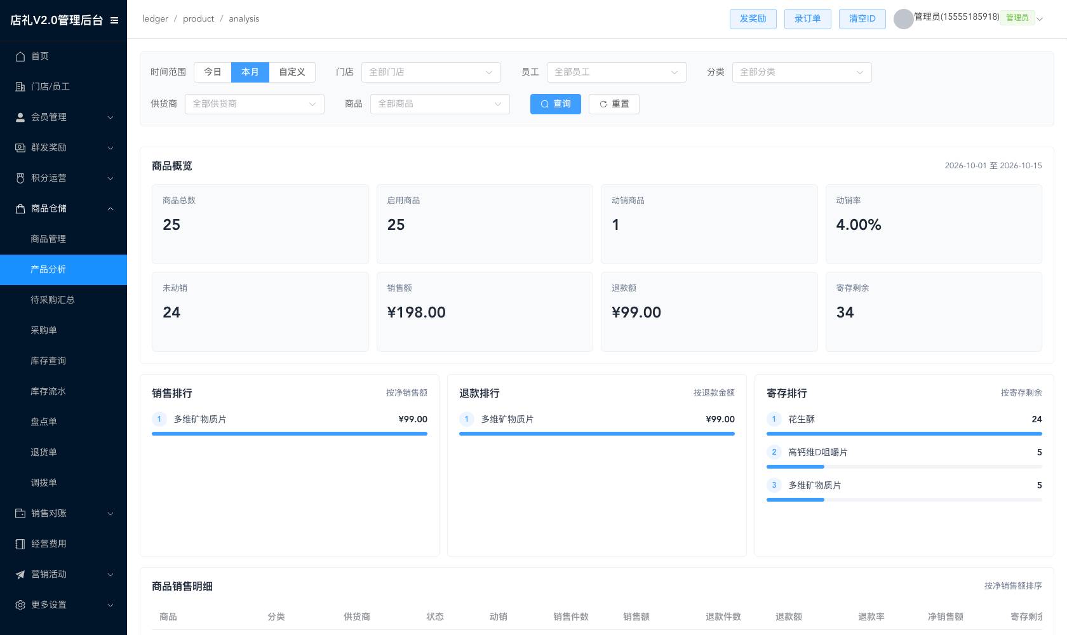Click the shopping bag icon for 商品仓储
The height and width of the screenshot is (635, 1067).
point(20,209)
